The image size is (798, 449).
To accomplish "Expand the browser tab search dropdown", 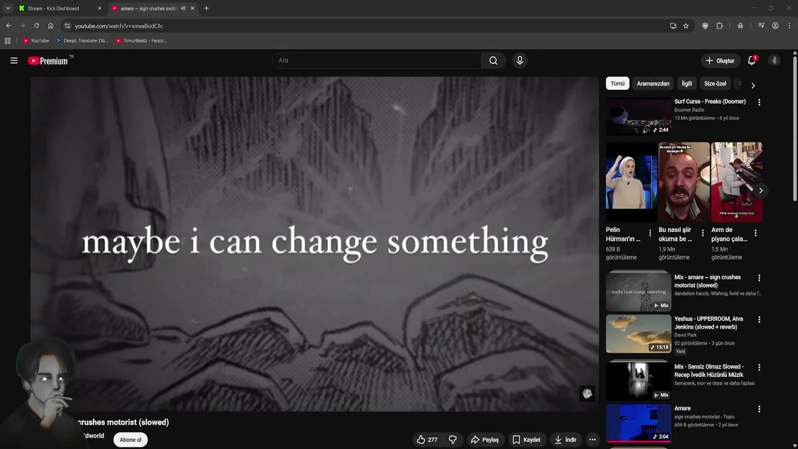I will pos(7,8).
